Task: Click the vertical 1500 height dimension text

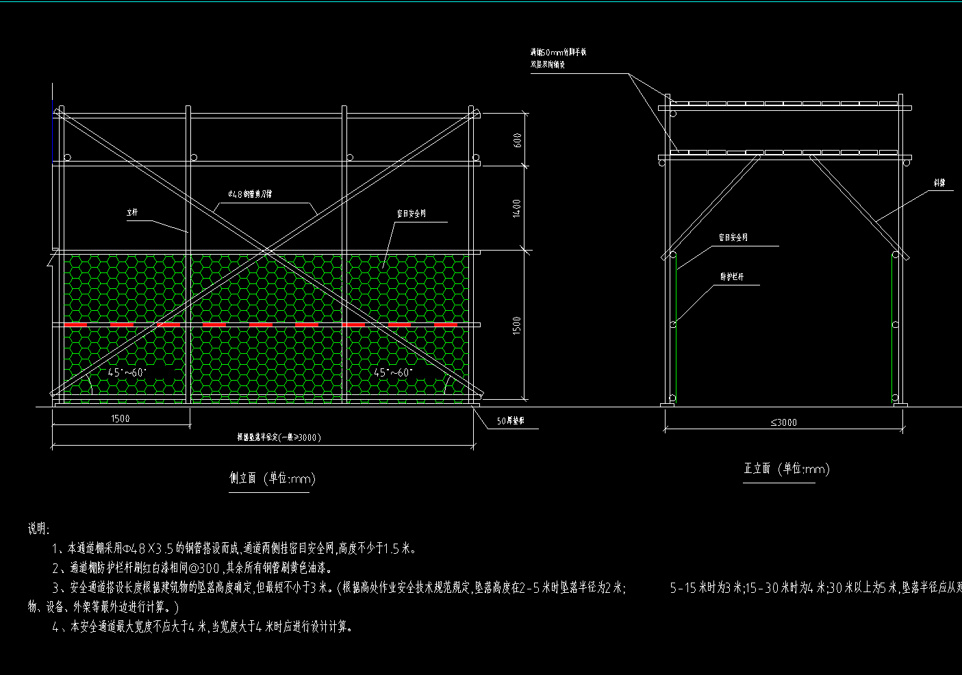Action: 518,325
